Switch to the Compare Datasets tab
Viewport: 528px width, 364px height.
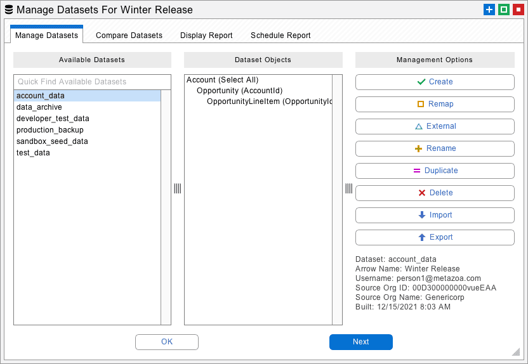point(129,36)
